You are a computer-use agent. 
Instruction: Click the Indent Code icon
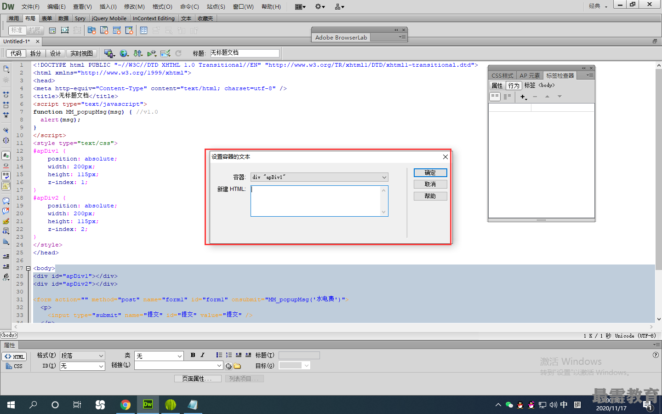6,256
